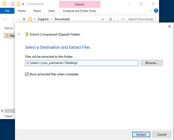Screen dimensions: 174x140
Task: Click the address bar folder icon
Action: tap(30, 19)
